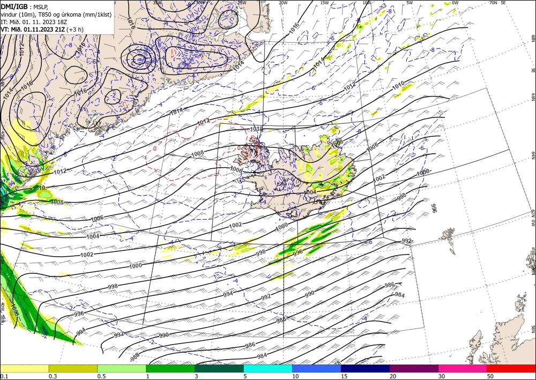Click the '64N' latitude label
Image resolution: width=536 pixels, height=380 pixels.
pos(533,155)
